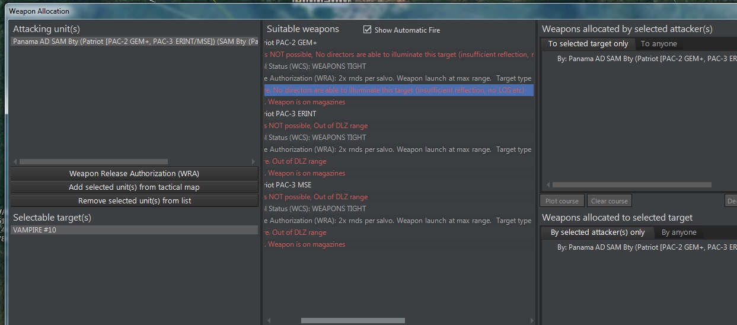Select the Patriot PAC-2 GEM+ weapon row

point(398,43)
